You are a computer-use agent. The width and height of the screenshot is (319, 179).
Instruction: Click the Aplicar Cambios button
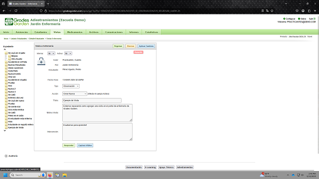[146, 46]
